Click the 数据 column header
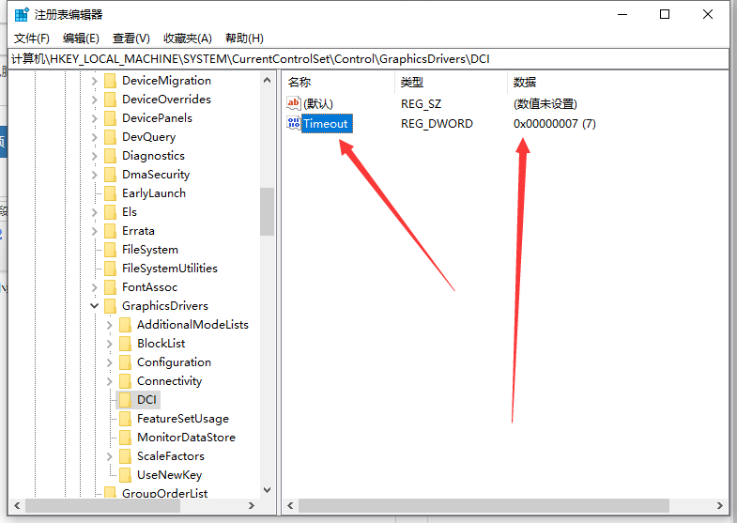This screenshot has height=523, width=737. coord(525,82)
